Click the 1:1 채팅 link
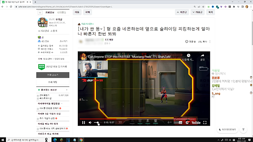 click(109, 40)
